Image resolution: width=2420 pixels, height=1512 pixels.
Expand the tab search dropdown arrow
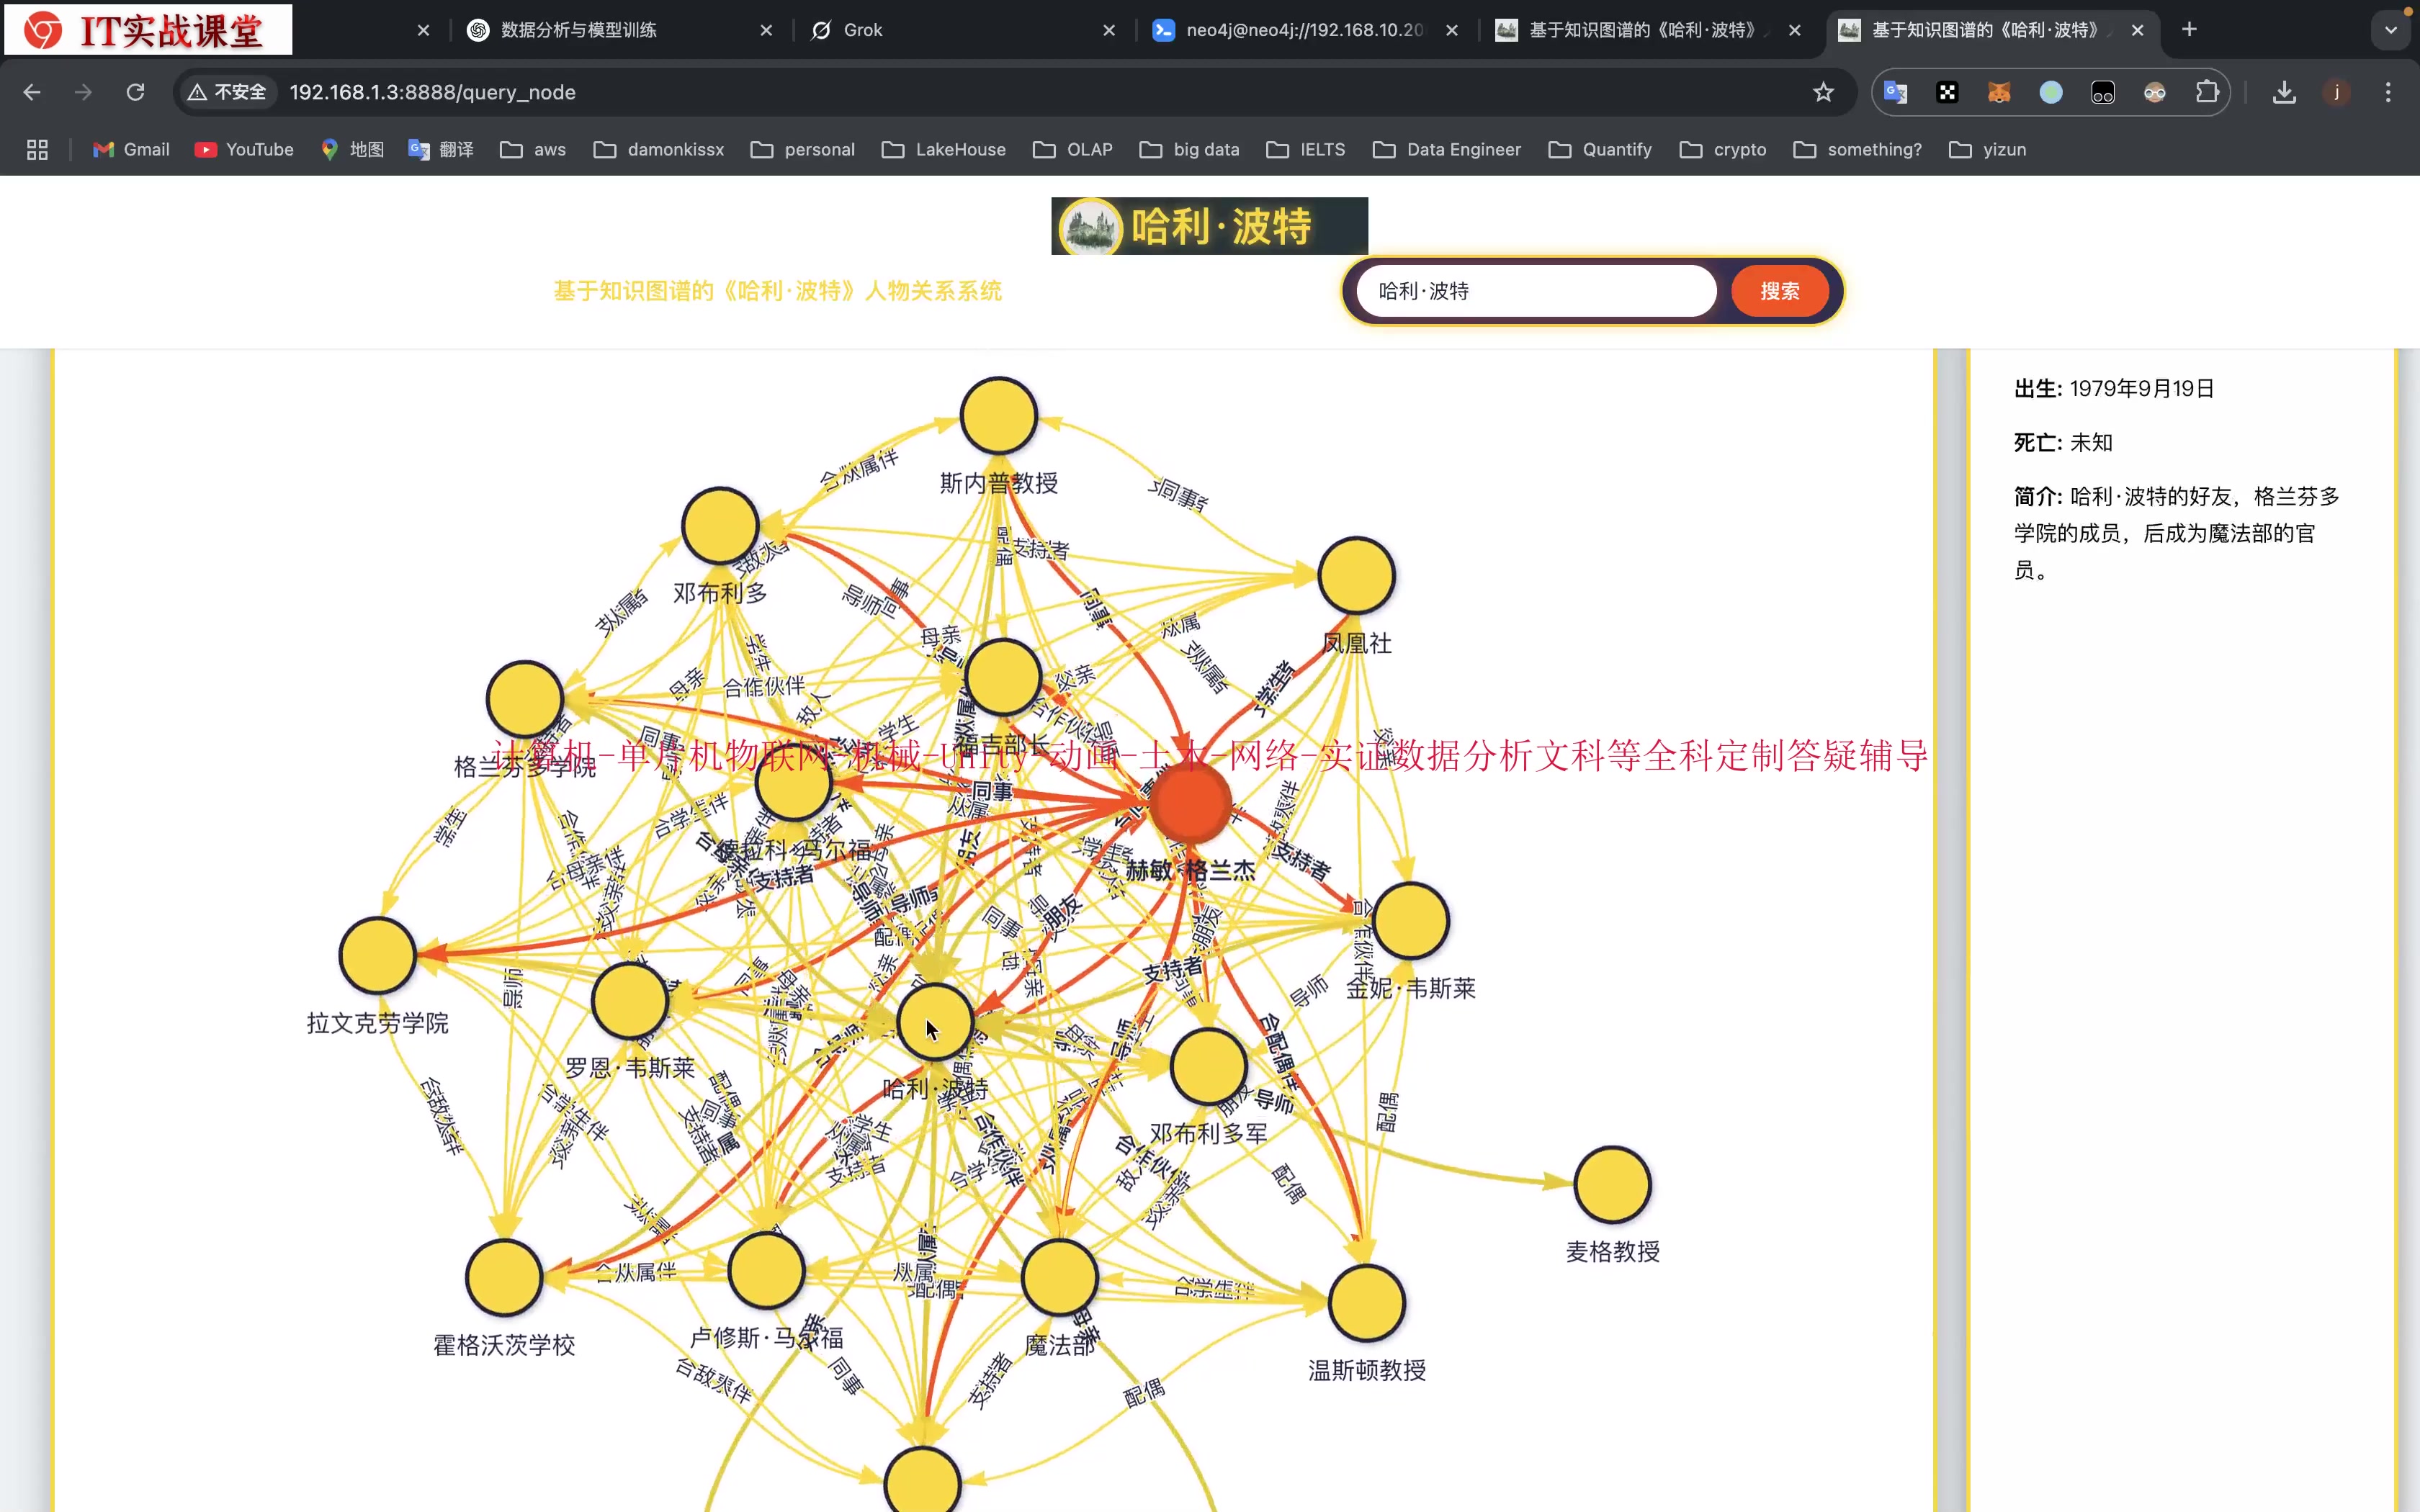2391,30
